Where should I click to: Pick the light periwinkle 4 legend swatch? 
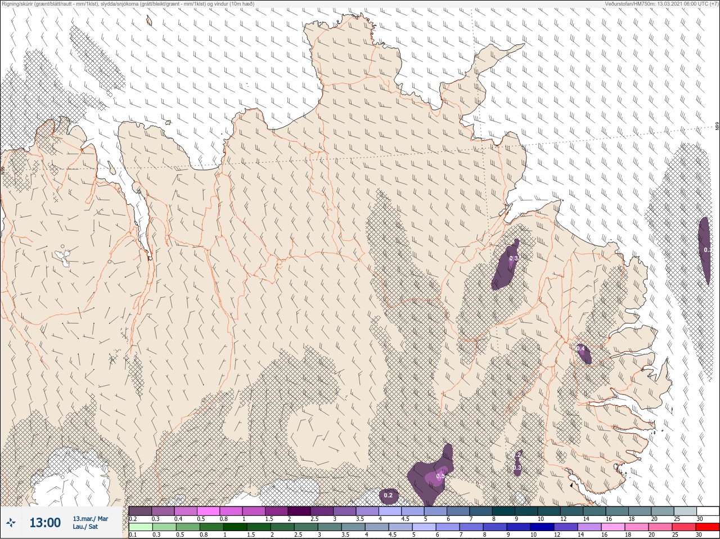pyautogui.click(x=390, y=511)
